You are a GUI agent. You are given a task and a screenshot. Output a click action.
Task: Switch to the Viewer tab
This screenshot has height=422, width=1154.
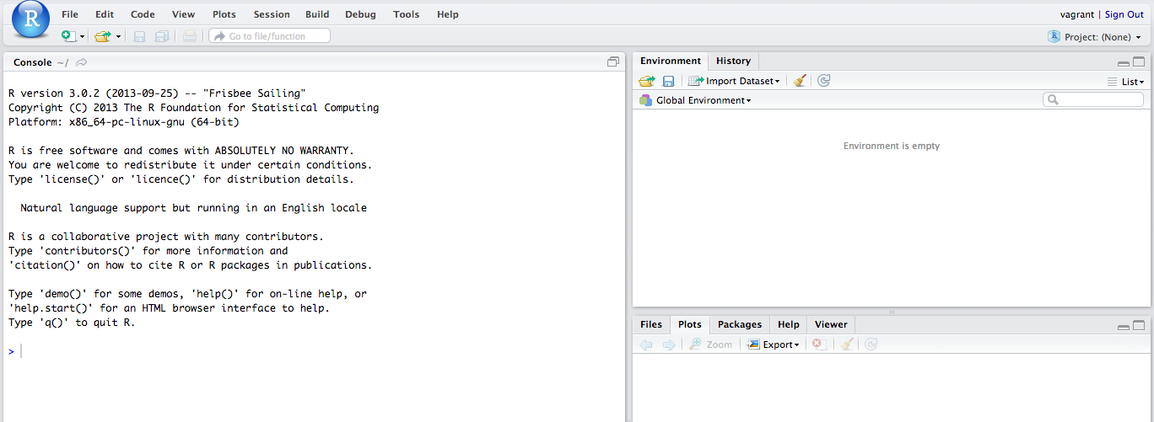point(831,324)
